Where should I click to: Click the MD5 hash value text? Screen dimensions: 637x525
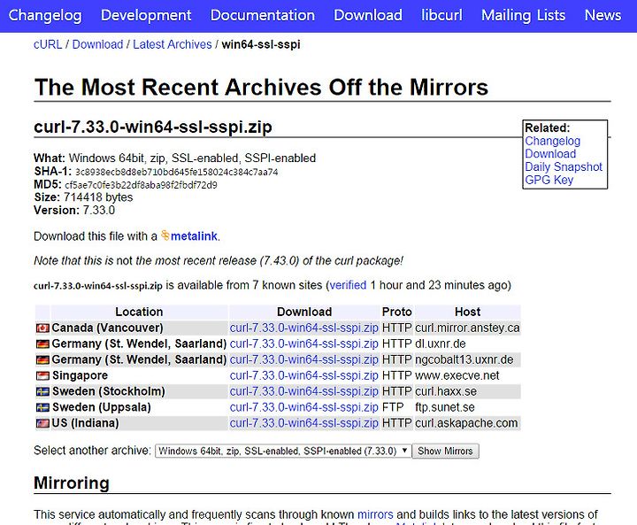coord(141,185)
